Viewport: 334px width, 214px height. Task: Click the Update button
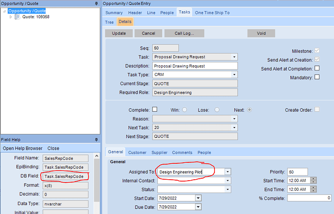point(119,33)
